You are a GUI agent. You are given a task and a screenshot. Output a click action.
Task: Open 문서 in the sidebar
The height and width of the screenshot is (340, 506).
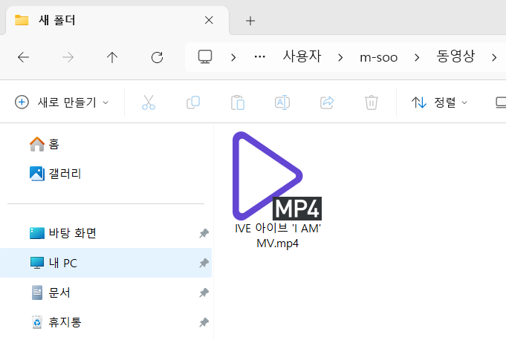51,292
